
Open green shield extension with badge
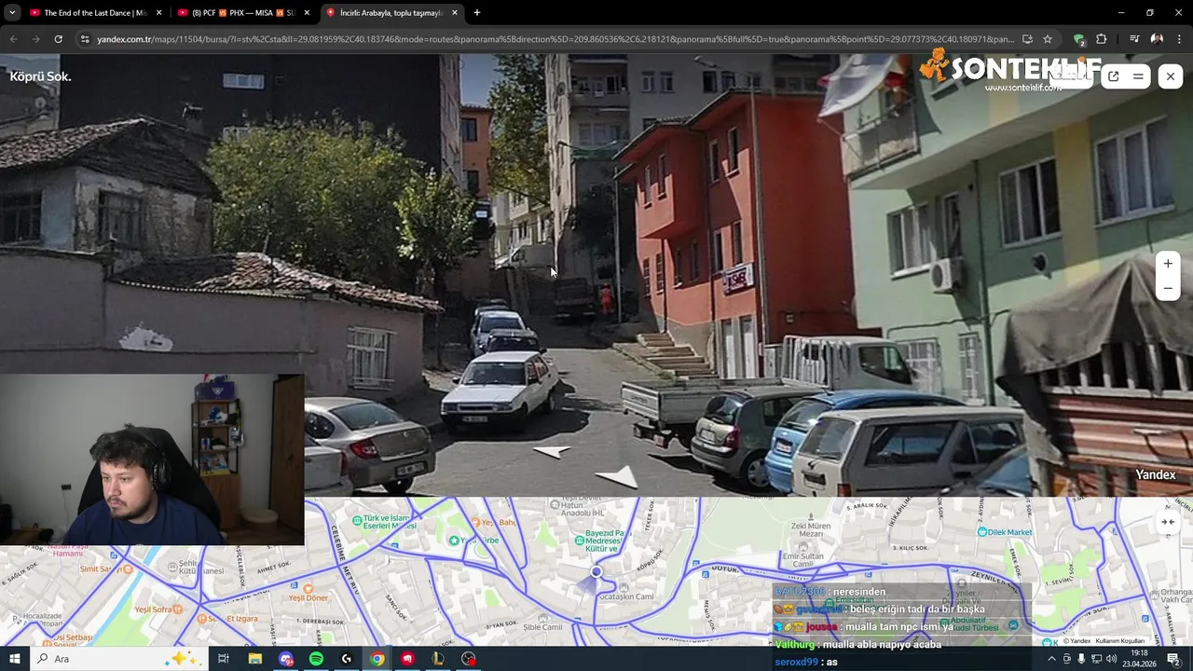coord(1079,39)
